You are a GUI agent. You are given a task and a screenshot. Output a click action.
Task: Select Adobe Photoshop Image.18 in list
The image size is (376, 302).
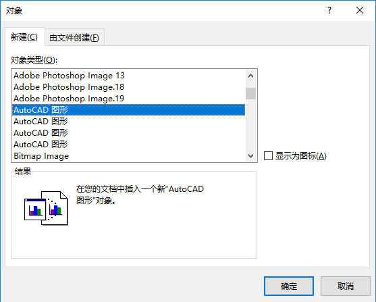(128, 87)
